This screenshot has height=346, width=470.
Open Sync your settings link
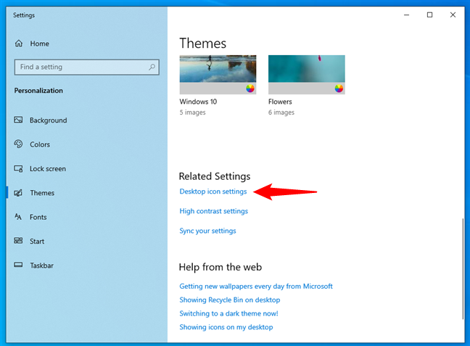(x=207, y=231)
